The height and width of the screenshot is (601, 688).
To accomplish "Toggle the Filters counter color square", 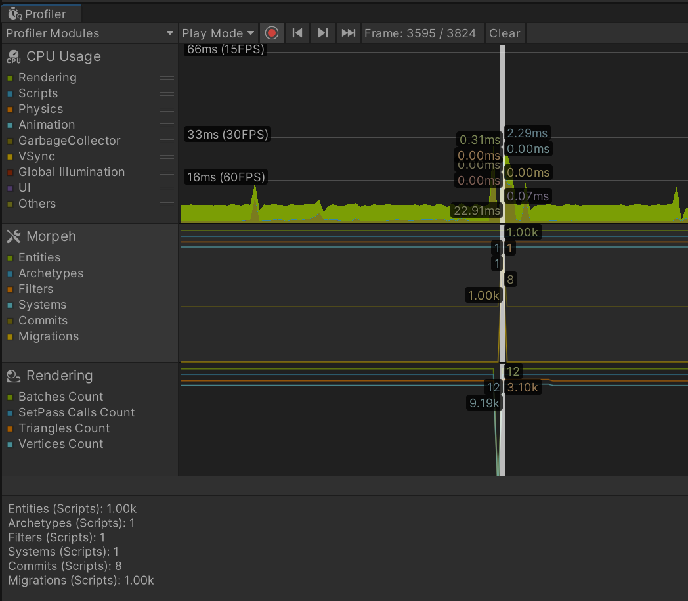I will point(10,290).
